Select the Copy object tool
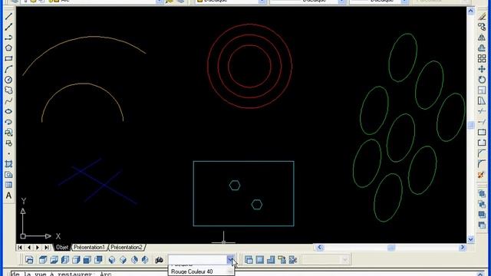Viewport: 491px width, 276px height. pyautogui.click(x=482, y=28)
